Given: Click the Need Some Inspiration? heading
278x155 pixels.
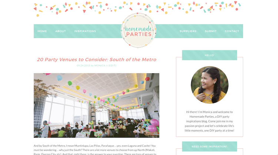Looking at the screenshot, I should tap(209, 146).
